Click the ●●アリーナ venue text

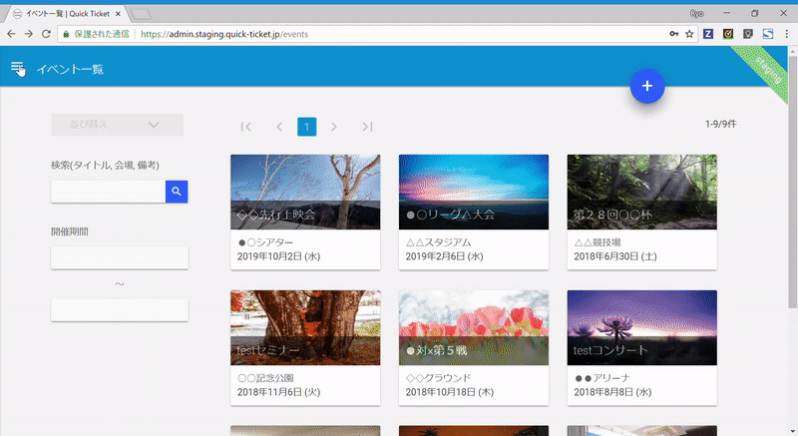coord(602,378)
